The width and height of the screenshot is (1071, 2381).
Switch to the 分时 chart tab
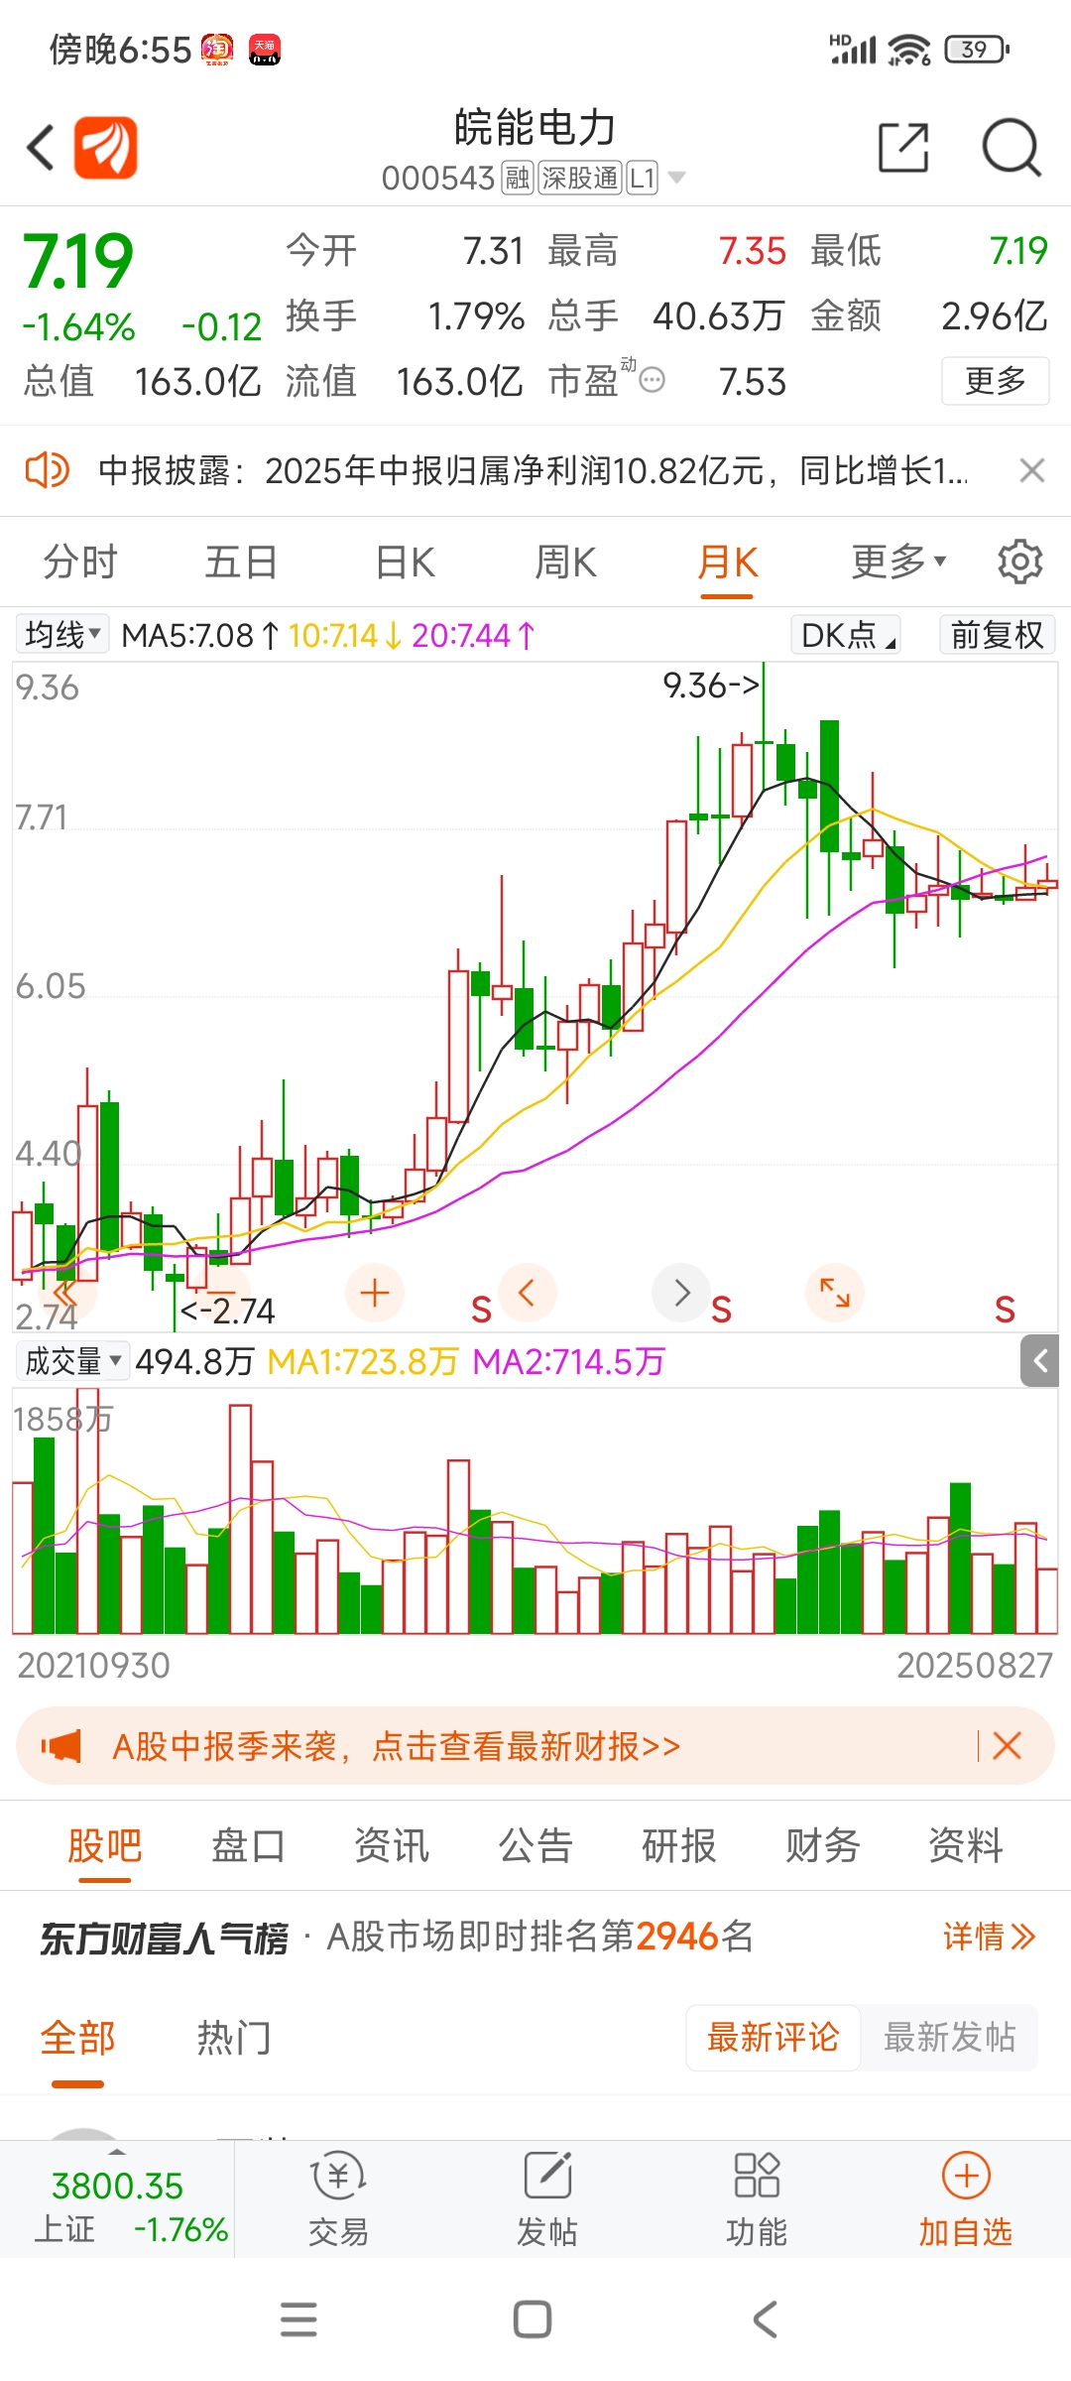tap(80, 563)
